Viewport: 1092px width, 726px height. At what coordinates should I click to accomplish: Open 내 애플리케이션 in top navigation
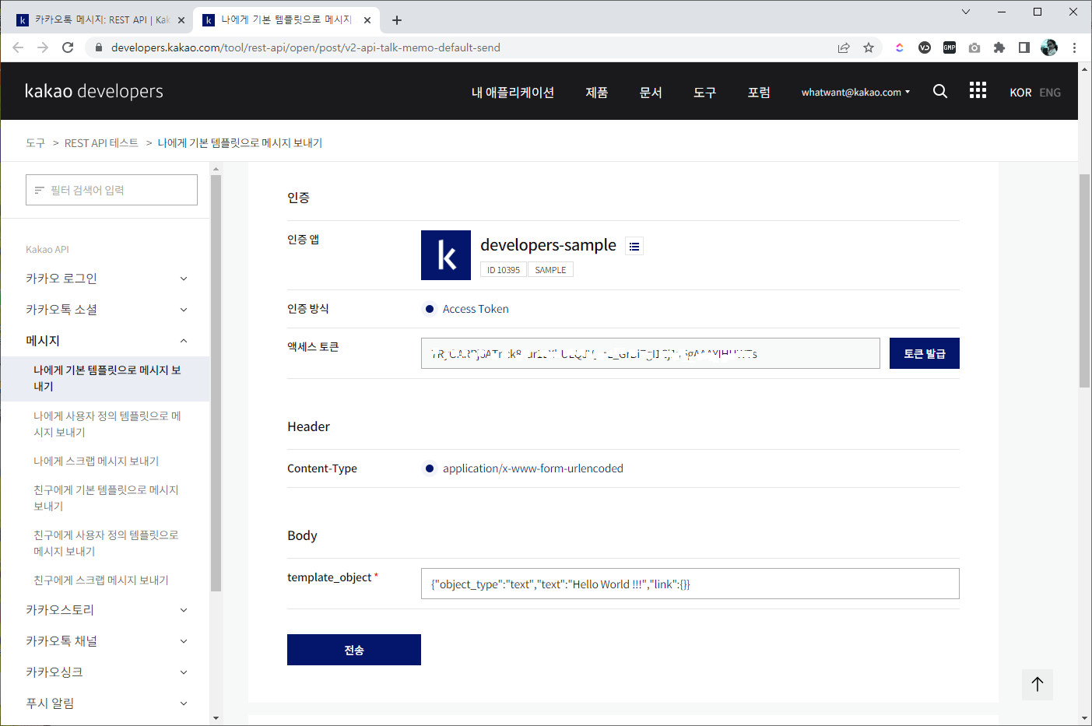point(512,92)
